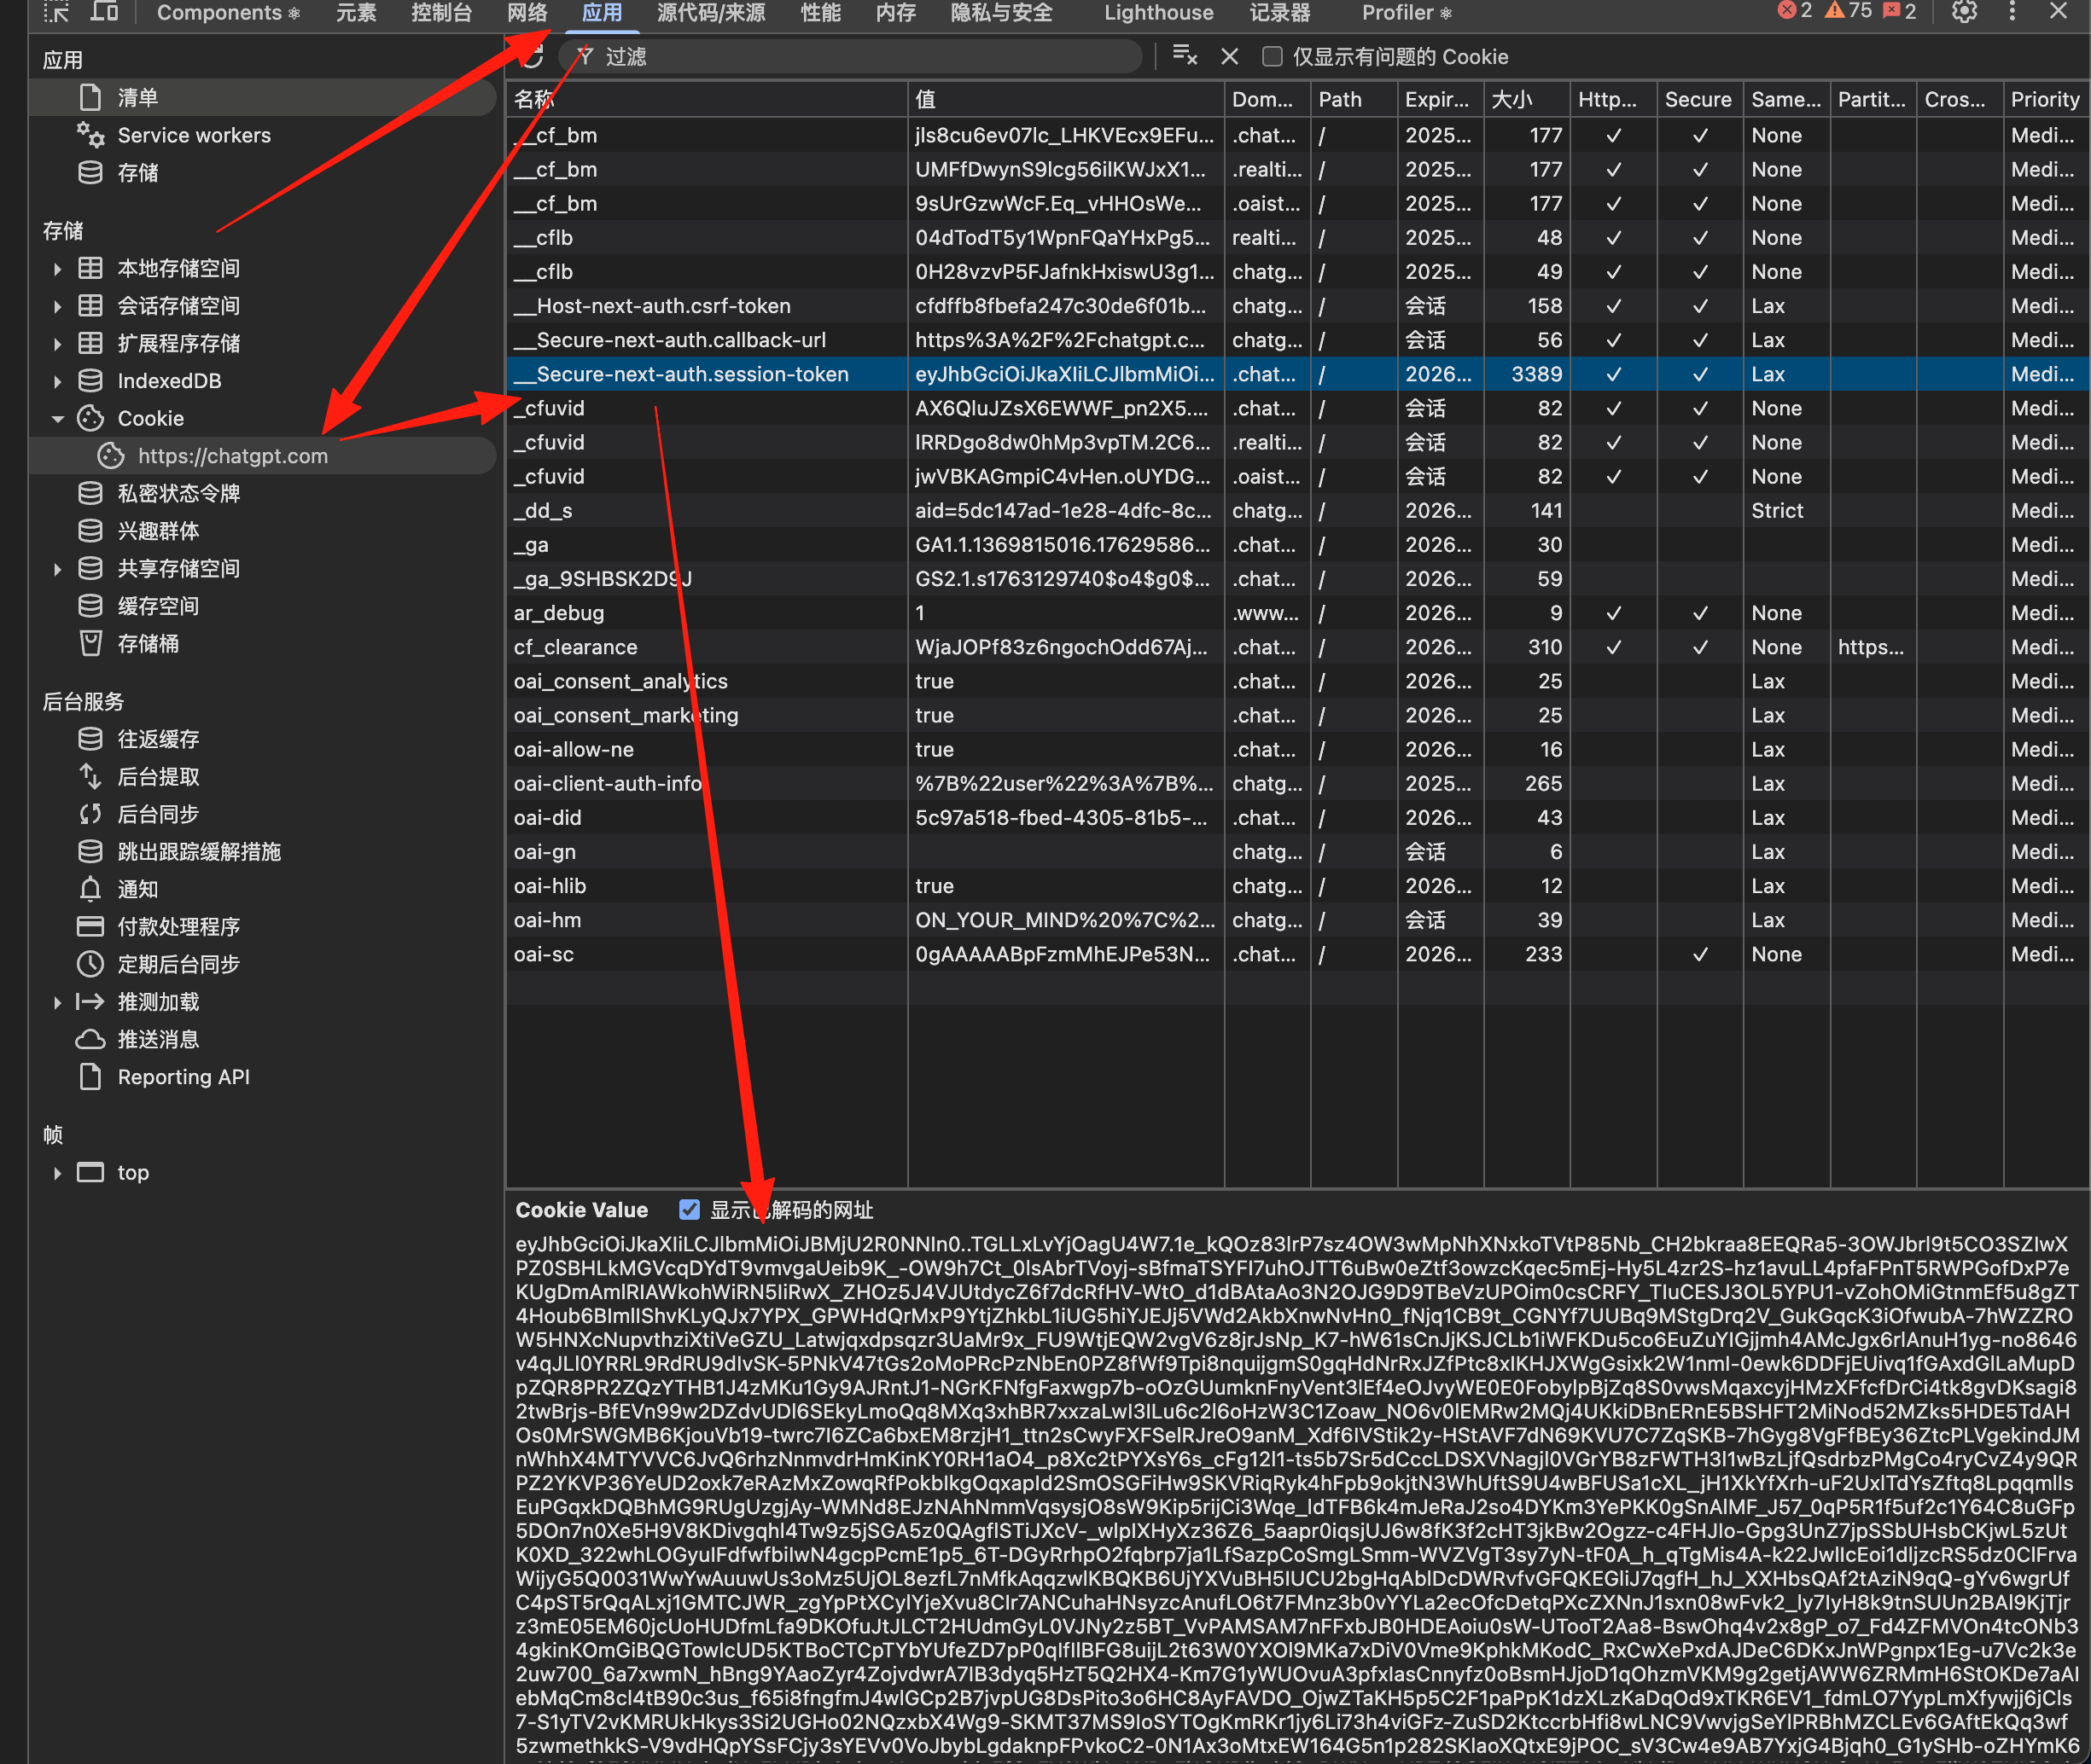Image resolution: width=2091 pixels, height=1764 pixels.
Task: Click the inspect element picker icon
Action: click(x=57, y=12)
